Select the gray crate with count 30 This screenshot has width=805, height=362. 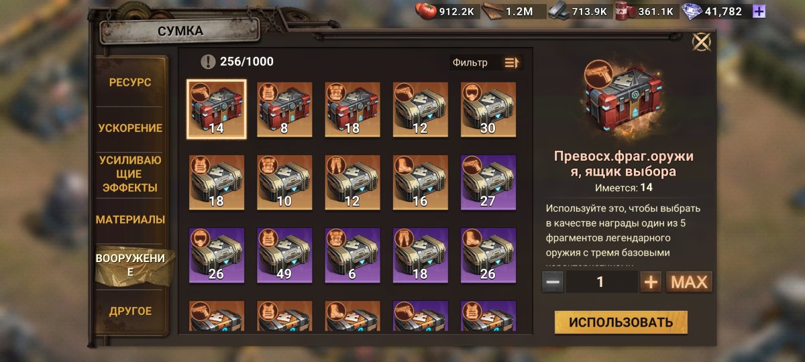click(488, 109)
